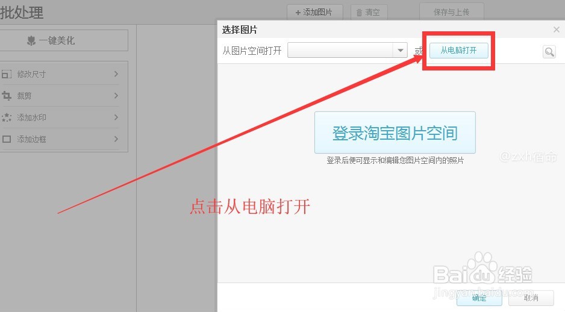Open the 裁剪 menu item
Image resolution: width=565 pixels, height=312 pixels.
coord(60,96)
